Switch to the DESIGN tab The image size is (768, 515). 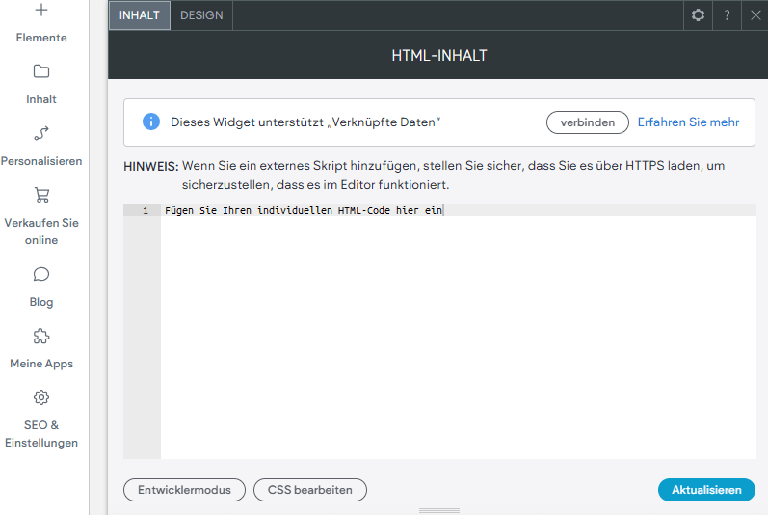pos(201,15)
